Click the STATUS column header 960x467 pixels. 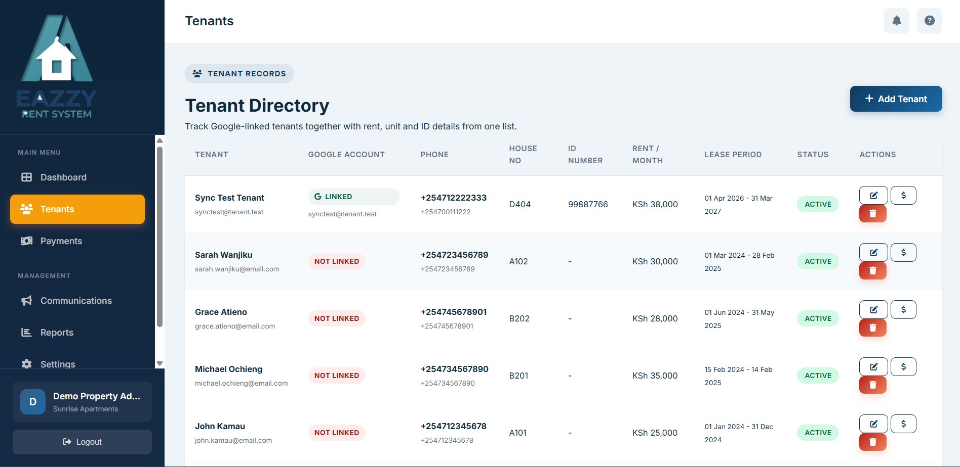pyautogui.click(x=813, y=155)
